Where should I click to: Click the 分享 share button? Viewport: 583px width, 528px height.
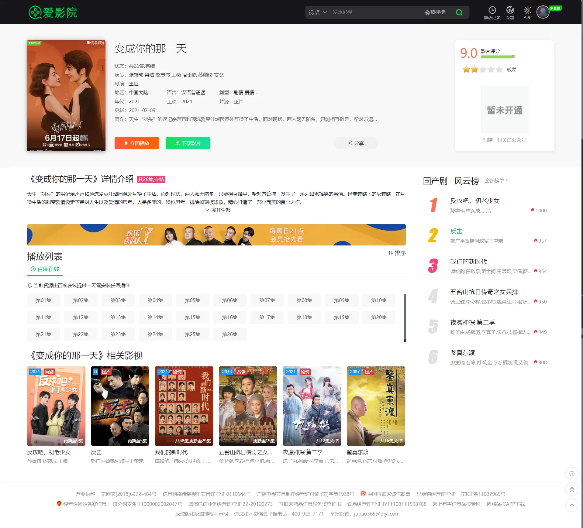tap(356, 143)
